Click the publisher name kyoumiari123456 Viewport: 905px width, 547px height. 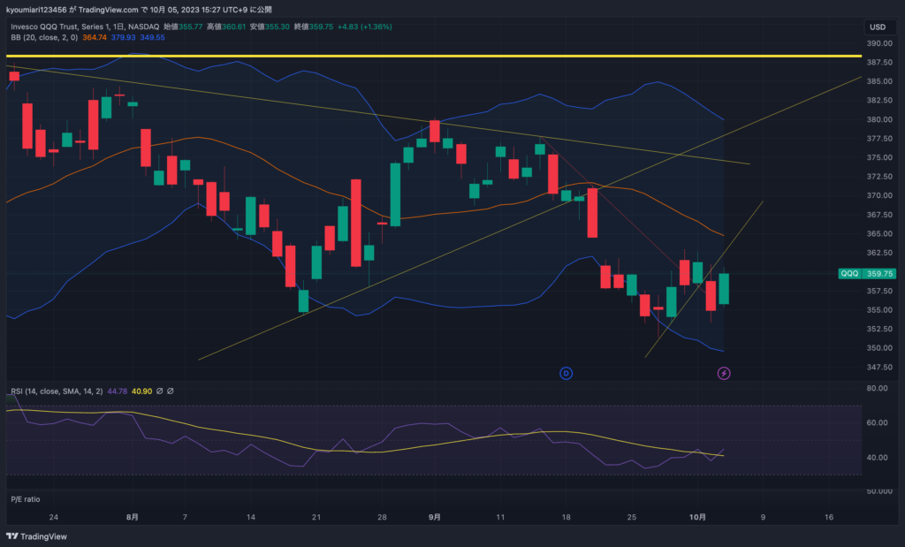36,10
